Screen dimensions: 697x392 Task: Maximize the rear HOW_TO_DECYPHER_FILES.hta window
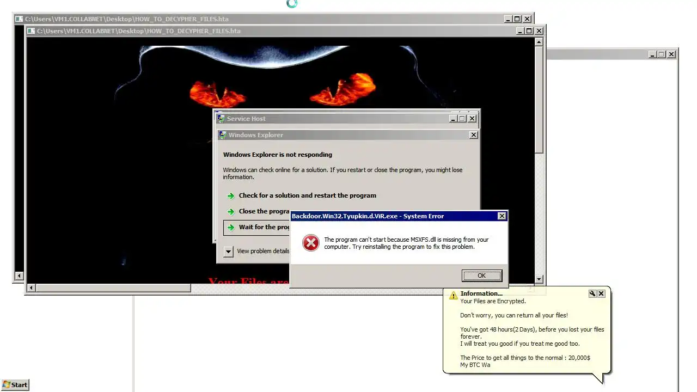(517, 19)
